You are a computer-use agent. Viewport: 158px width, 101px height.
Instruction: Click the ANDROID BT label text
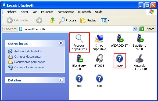tap(119, 46)
